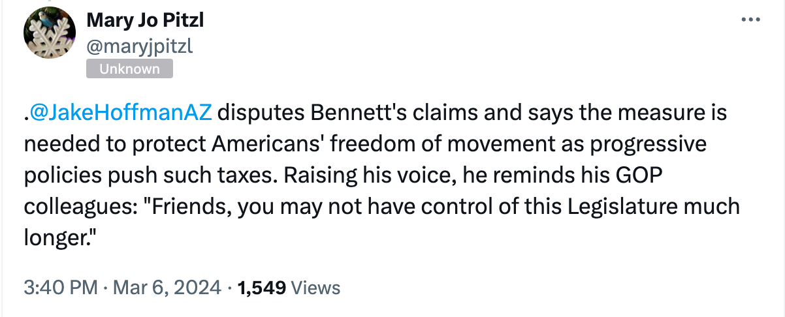
Task: Open the @JakeHoffmanAZ mention link
Action: pos(121,113)
